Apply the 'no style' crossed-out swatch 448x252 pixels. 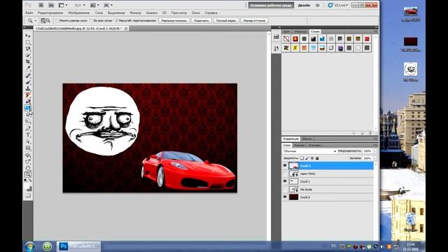click(286, 38)
